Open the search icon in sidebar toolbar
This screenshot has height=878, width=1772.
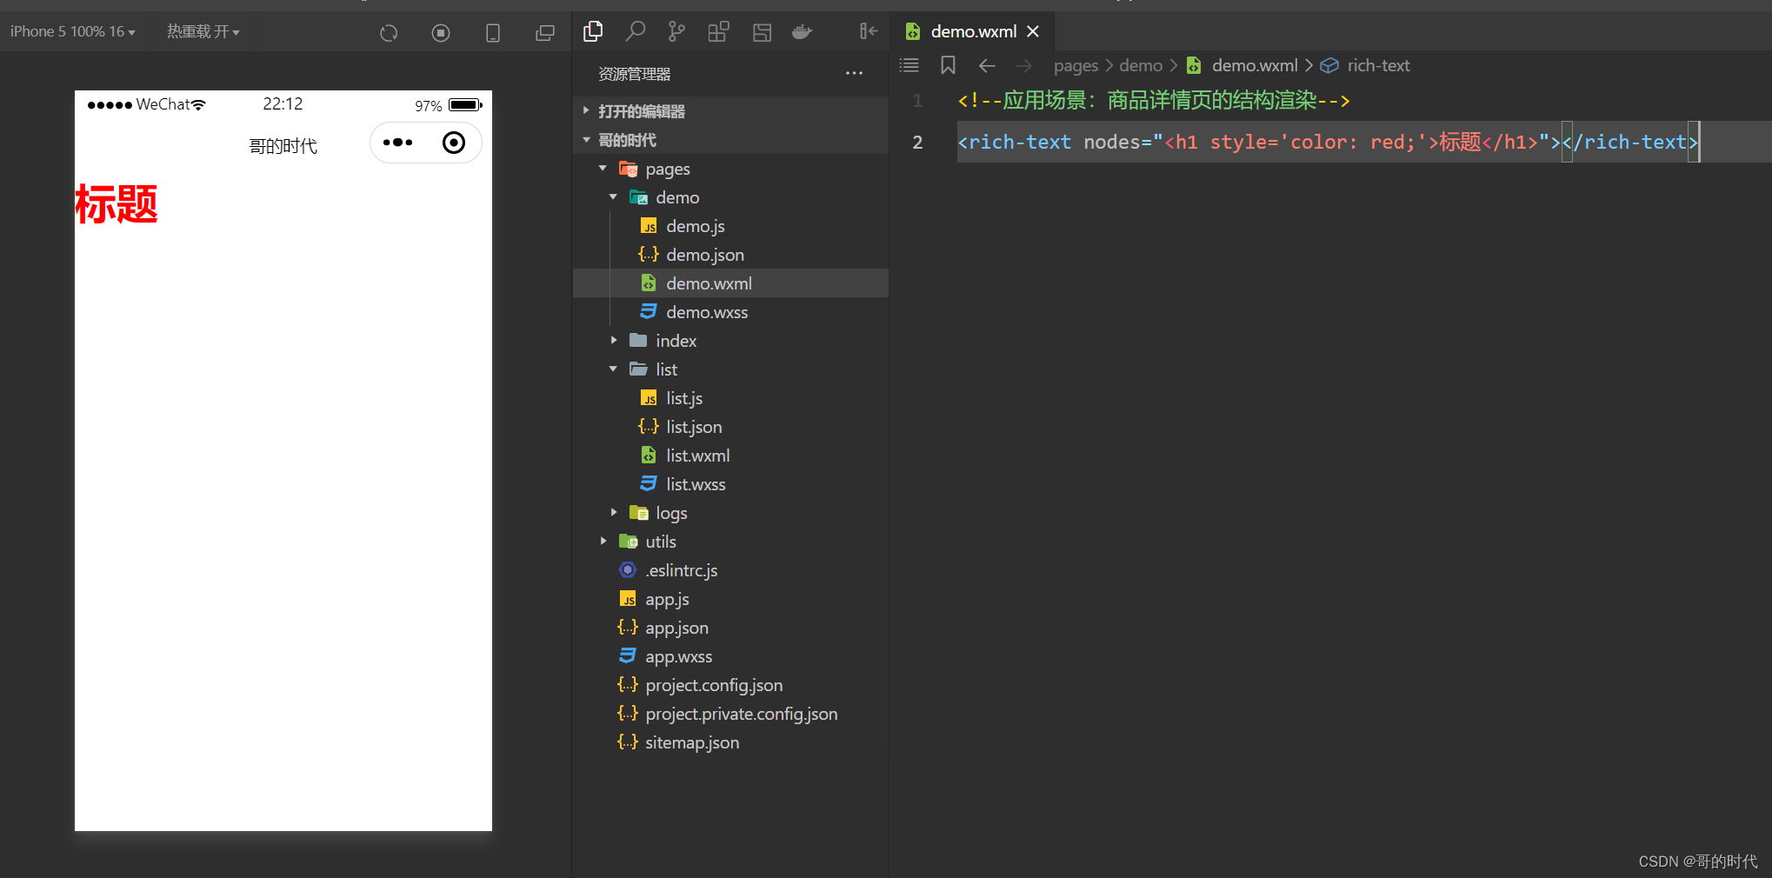point(636,32)
